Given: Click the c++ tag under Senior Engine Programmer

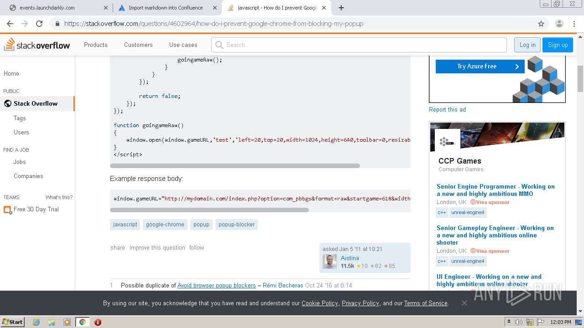Looking at the screenshot, I should (x=442, y=212).
